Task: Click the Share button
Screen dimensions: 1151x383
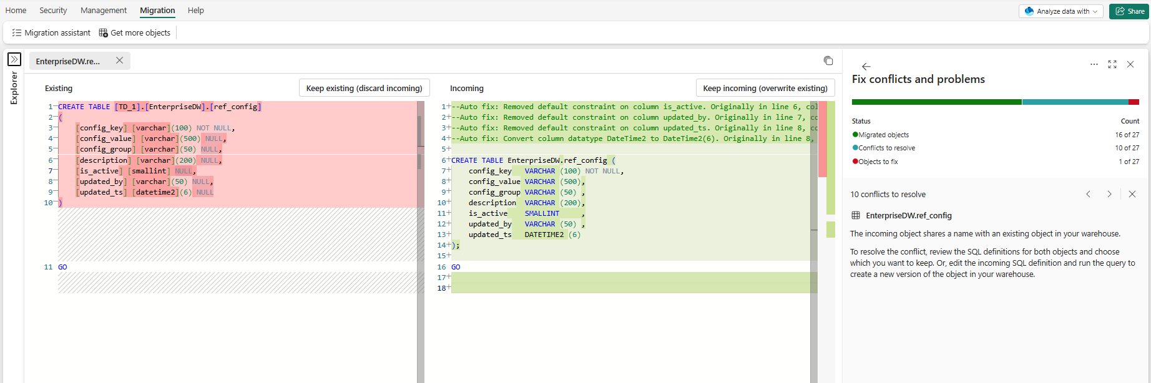Action: [1129, 11]
